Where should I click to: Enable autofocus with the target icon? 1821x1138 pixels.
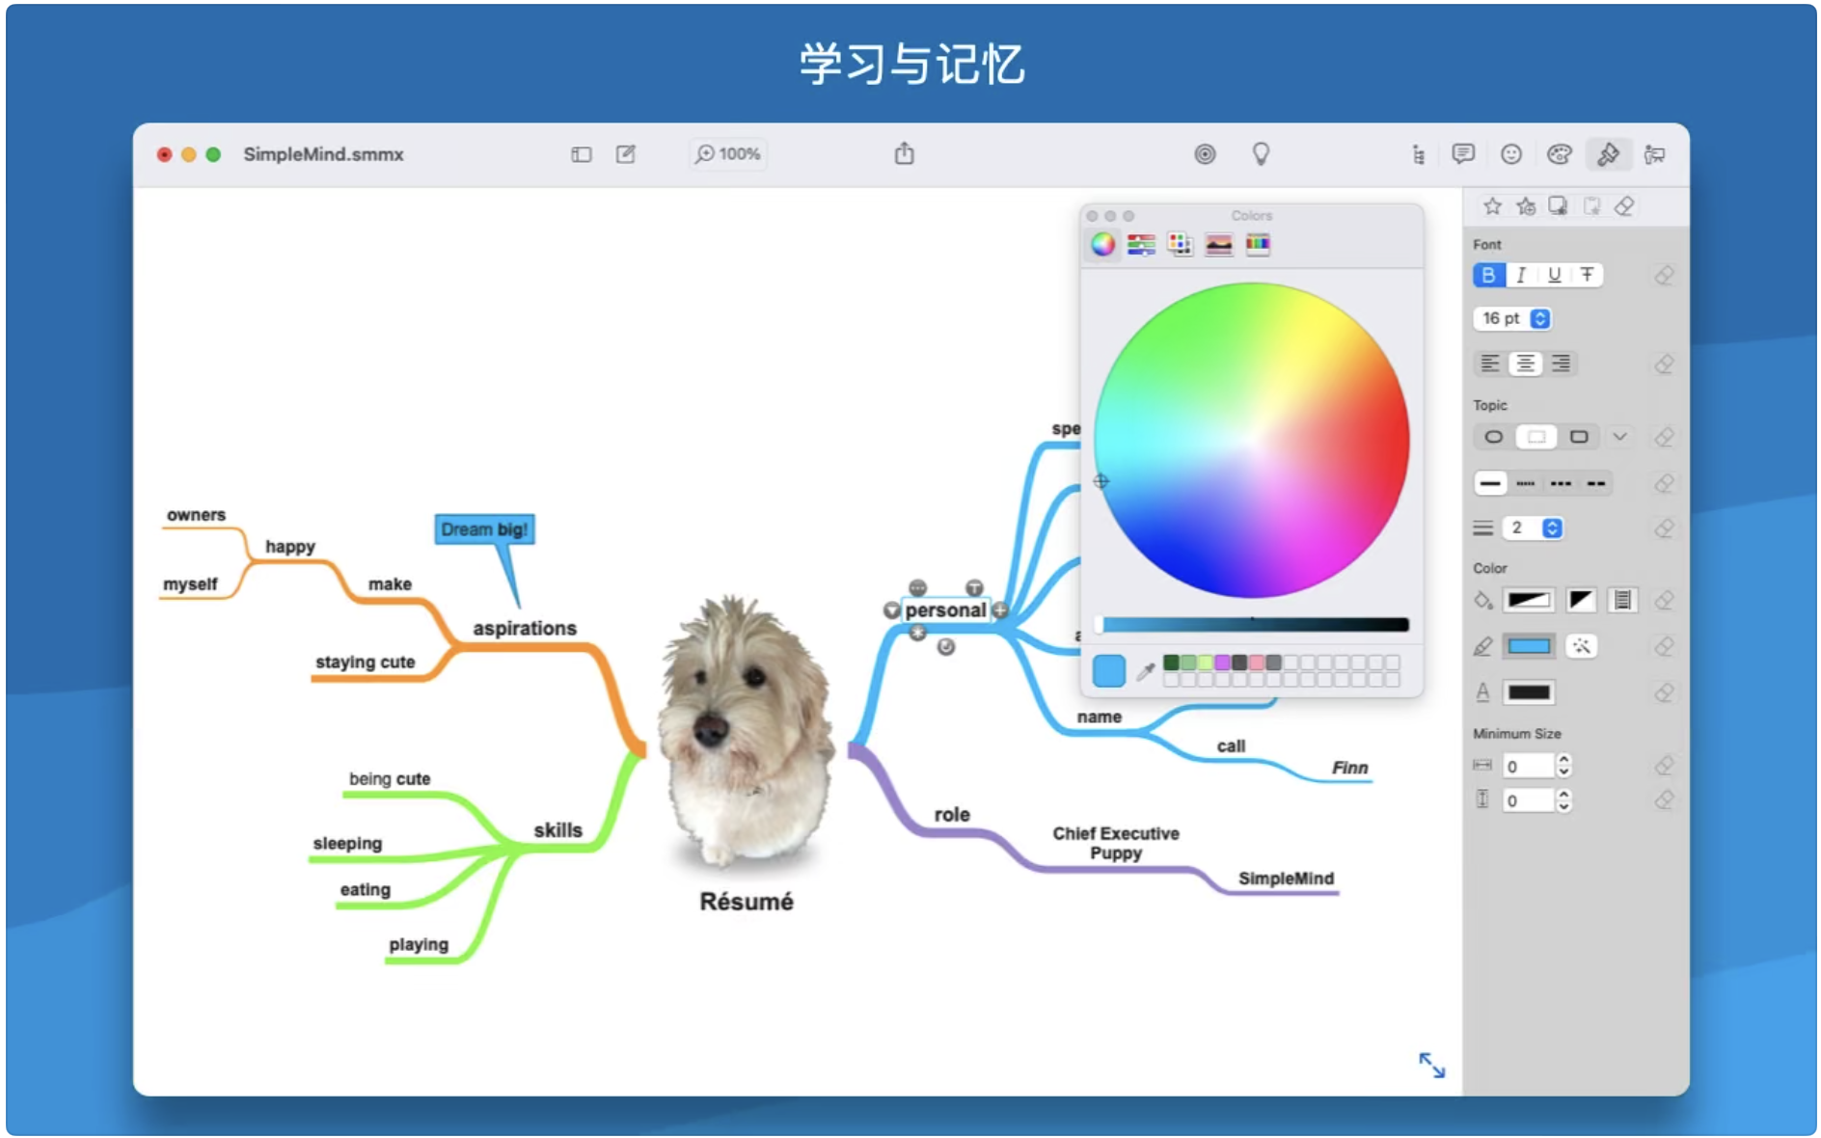pyautogui.click(x=1206, y=153)
